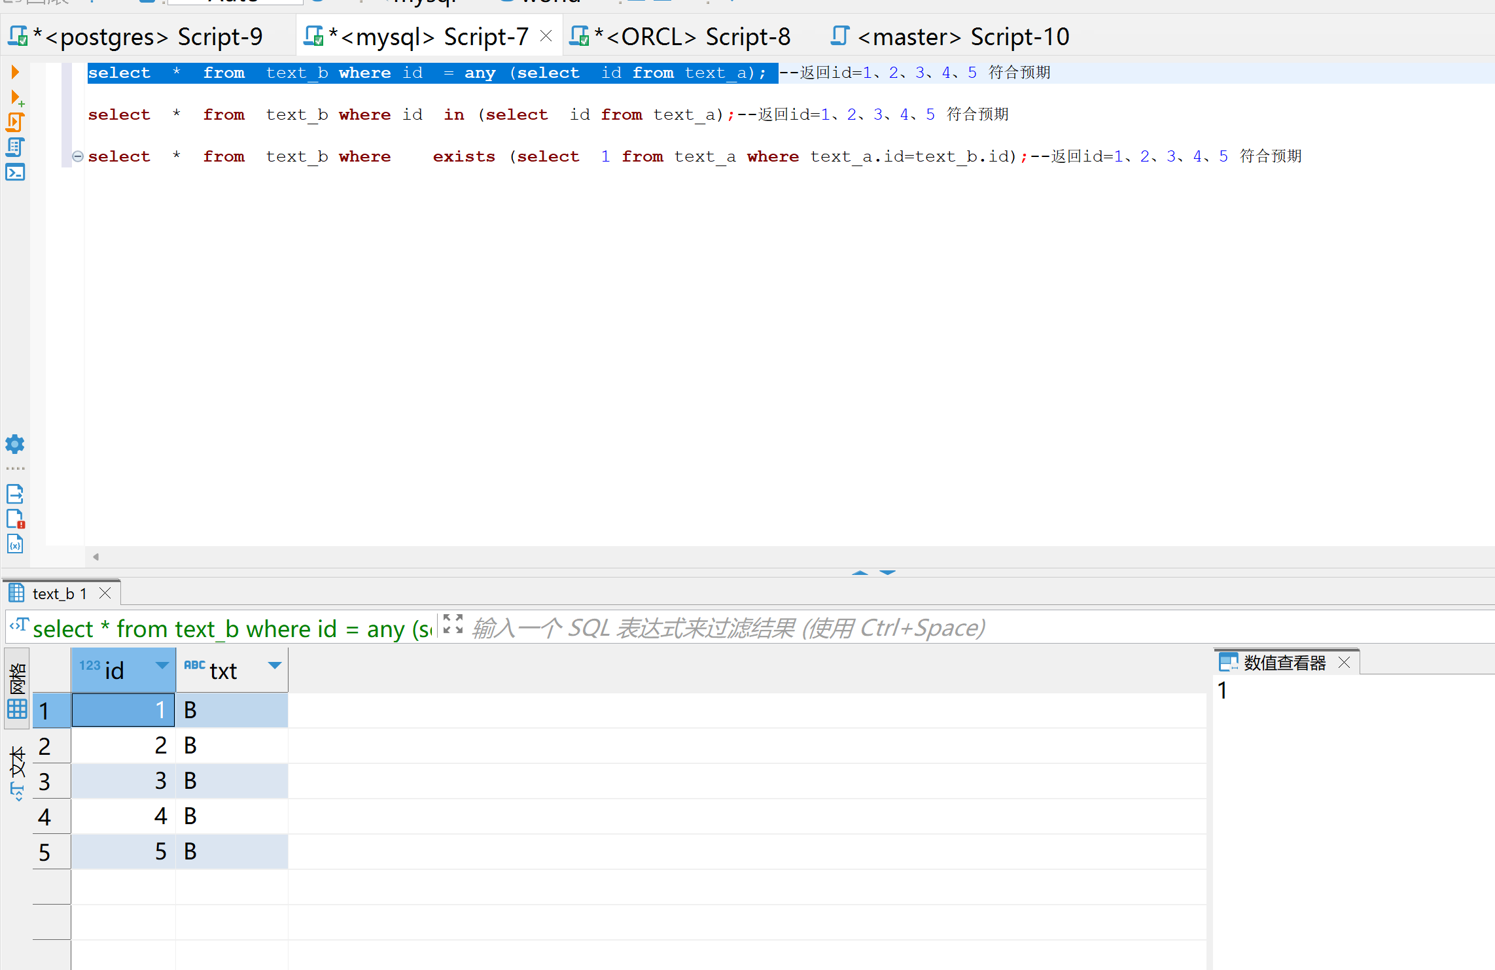Image resolution: width=1495 pixels, height=970 pixels.
Task: Show the variables panel icon
Action: (x=16, y=544)
